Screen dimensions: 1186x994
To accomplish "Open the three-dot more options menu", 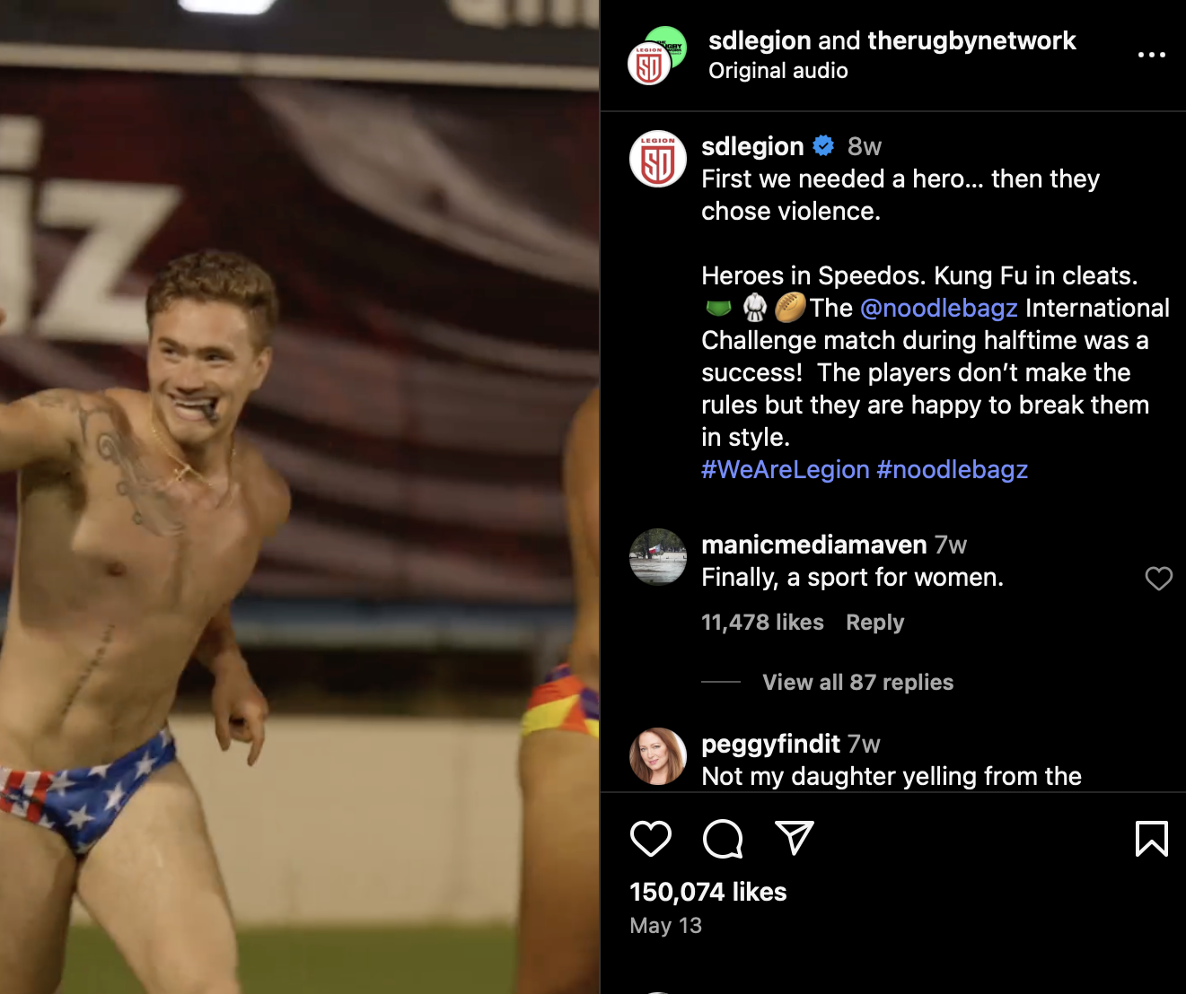I will (1151, 55).
